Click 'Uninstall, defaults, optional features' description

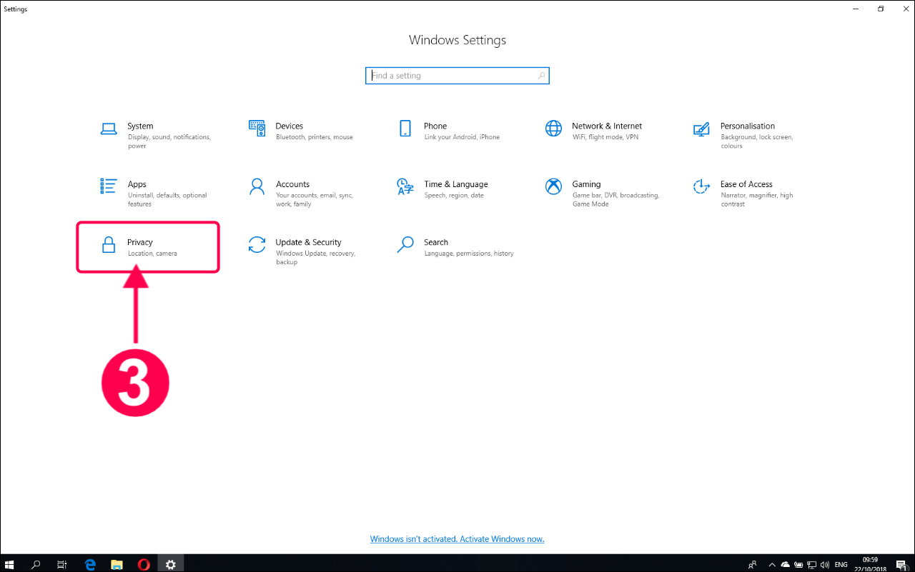pyautogui.click(x=167, y=200)
